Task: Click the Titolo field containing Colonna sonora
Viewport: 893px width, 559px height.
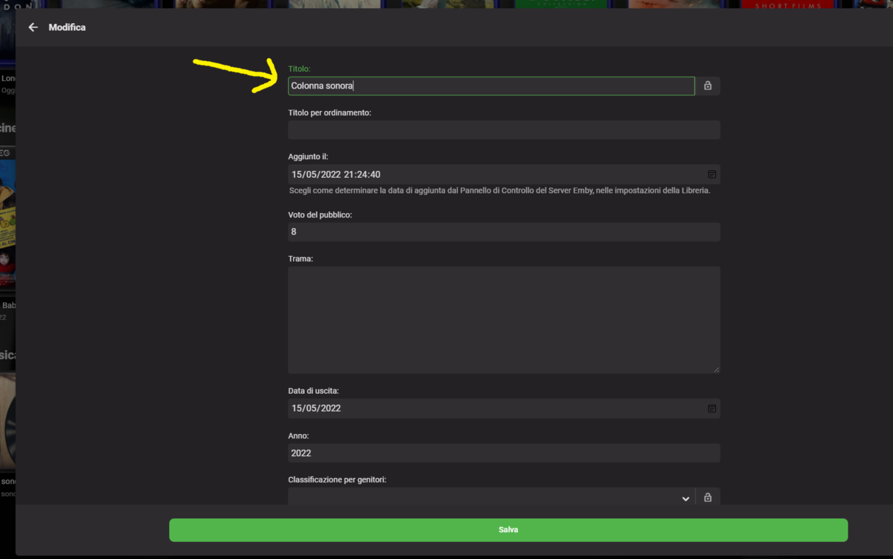Action: tap(491, 86)
